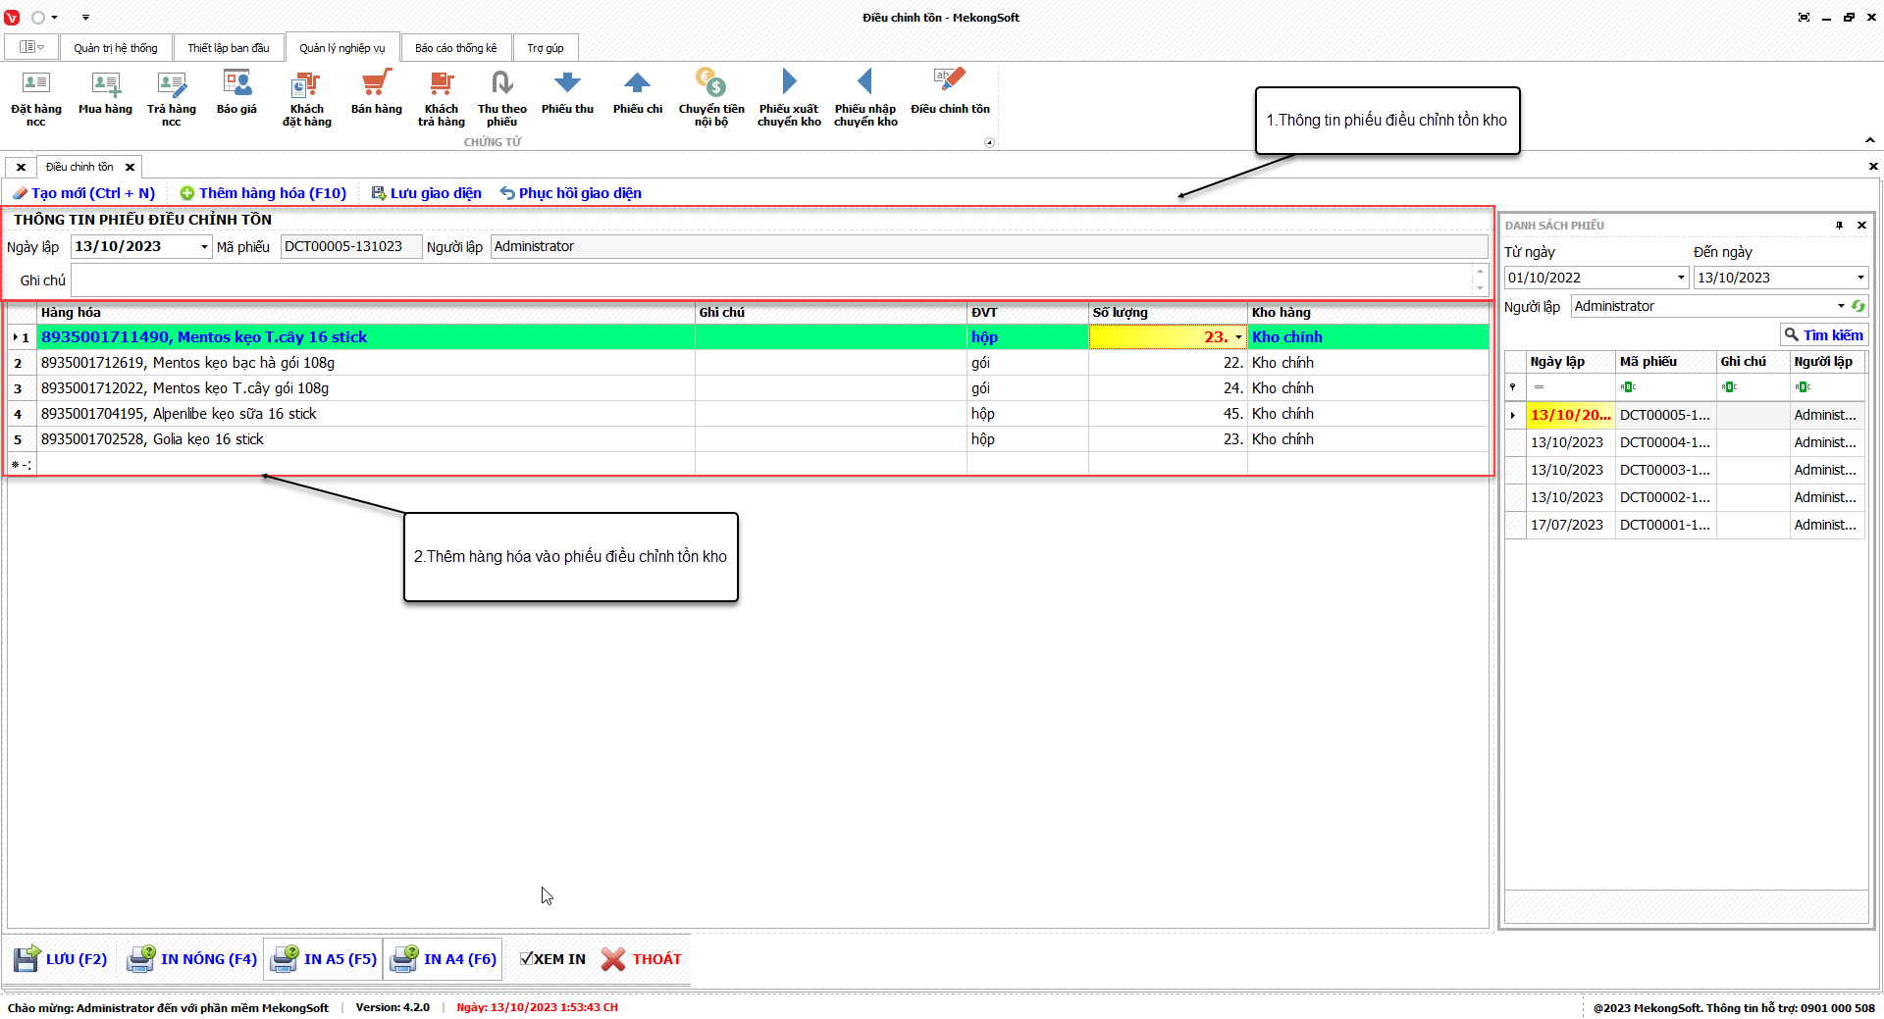The width and height of the screenshot is (1884, 1019).
Task: Expand the Đến ngày date dropdown
Action: (1859, 279)
